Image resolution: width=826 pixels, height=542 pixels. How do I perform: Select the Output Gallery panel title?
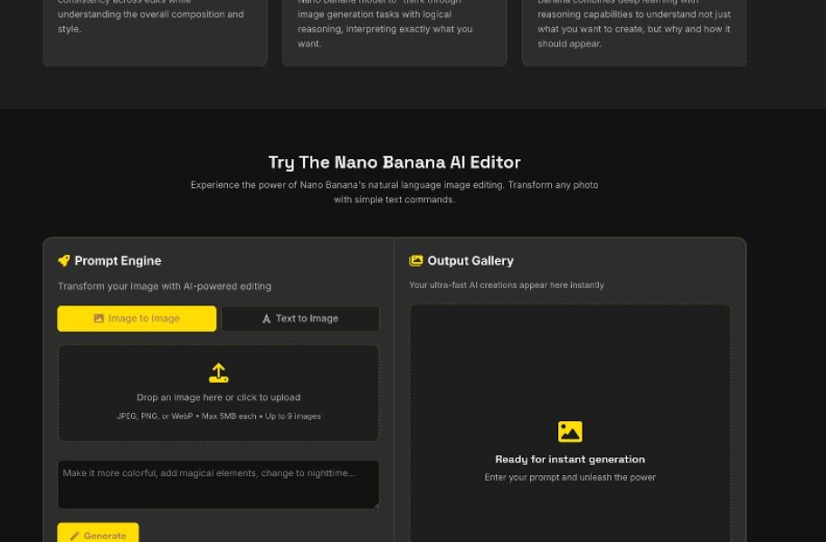pos(470,261)
